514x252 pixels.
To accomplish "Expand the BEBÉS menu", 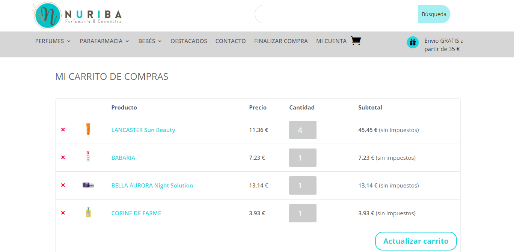I will pyautogui.click(x=150, y=41).
